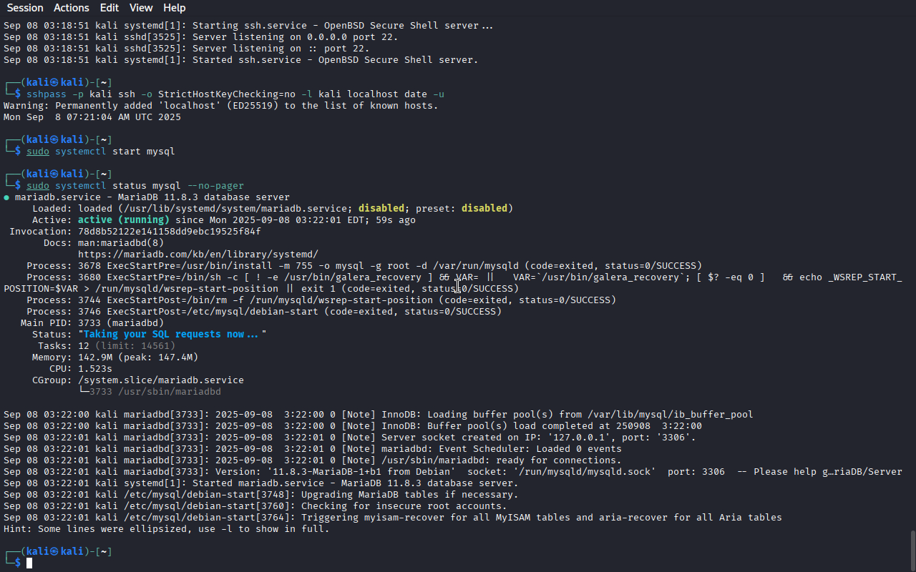
Task: Open the View menu
Action: [x=141, y=8]
